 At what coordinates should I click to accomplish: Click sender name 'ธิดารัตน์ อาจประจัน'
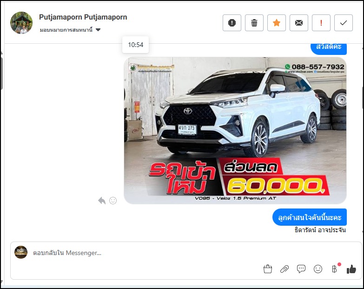[320, 230]
